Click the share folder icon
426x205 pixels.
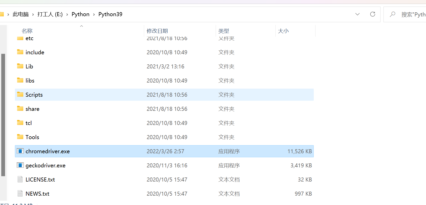[x=20, y=109]
